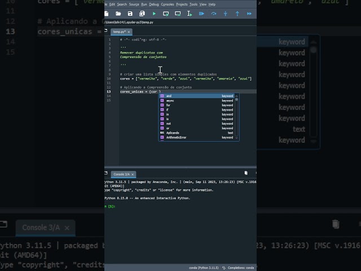Open the Projects menu
361x271 pixels.
(182, 5)
